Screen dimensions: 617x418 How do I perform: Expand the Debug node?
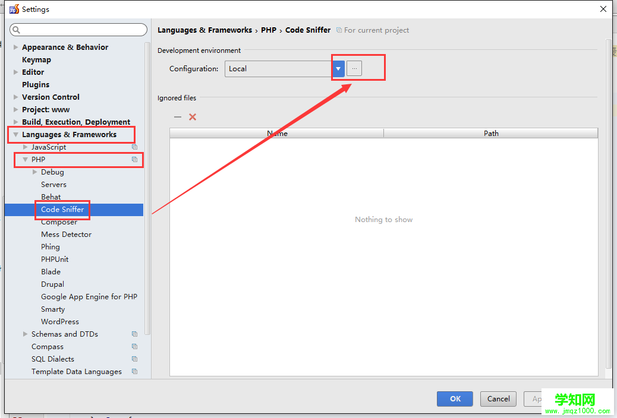click(x=34, y=172)
